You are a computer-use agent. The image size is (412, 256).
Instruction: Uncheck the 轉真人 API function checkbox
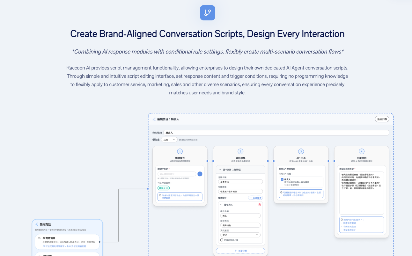pos(282,179)
